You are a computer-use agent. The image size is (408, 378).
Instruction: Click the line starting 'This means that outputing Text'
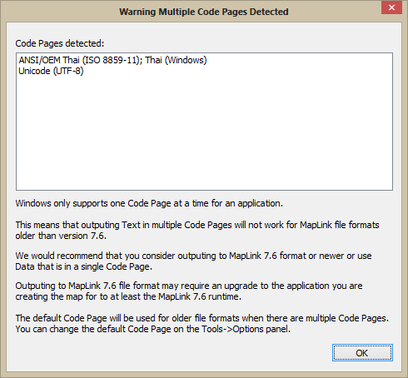[x=197, y=225]
